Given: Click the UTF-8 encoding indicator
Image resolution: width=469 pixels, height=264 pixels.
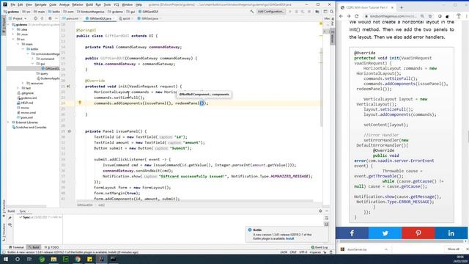Looking at the screenshot, I should (303, 252).
